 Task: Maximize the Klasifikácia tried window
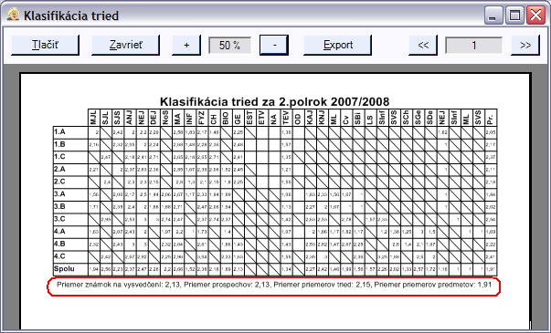pyautogui.click(x=514, y=16)
